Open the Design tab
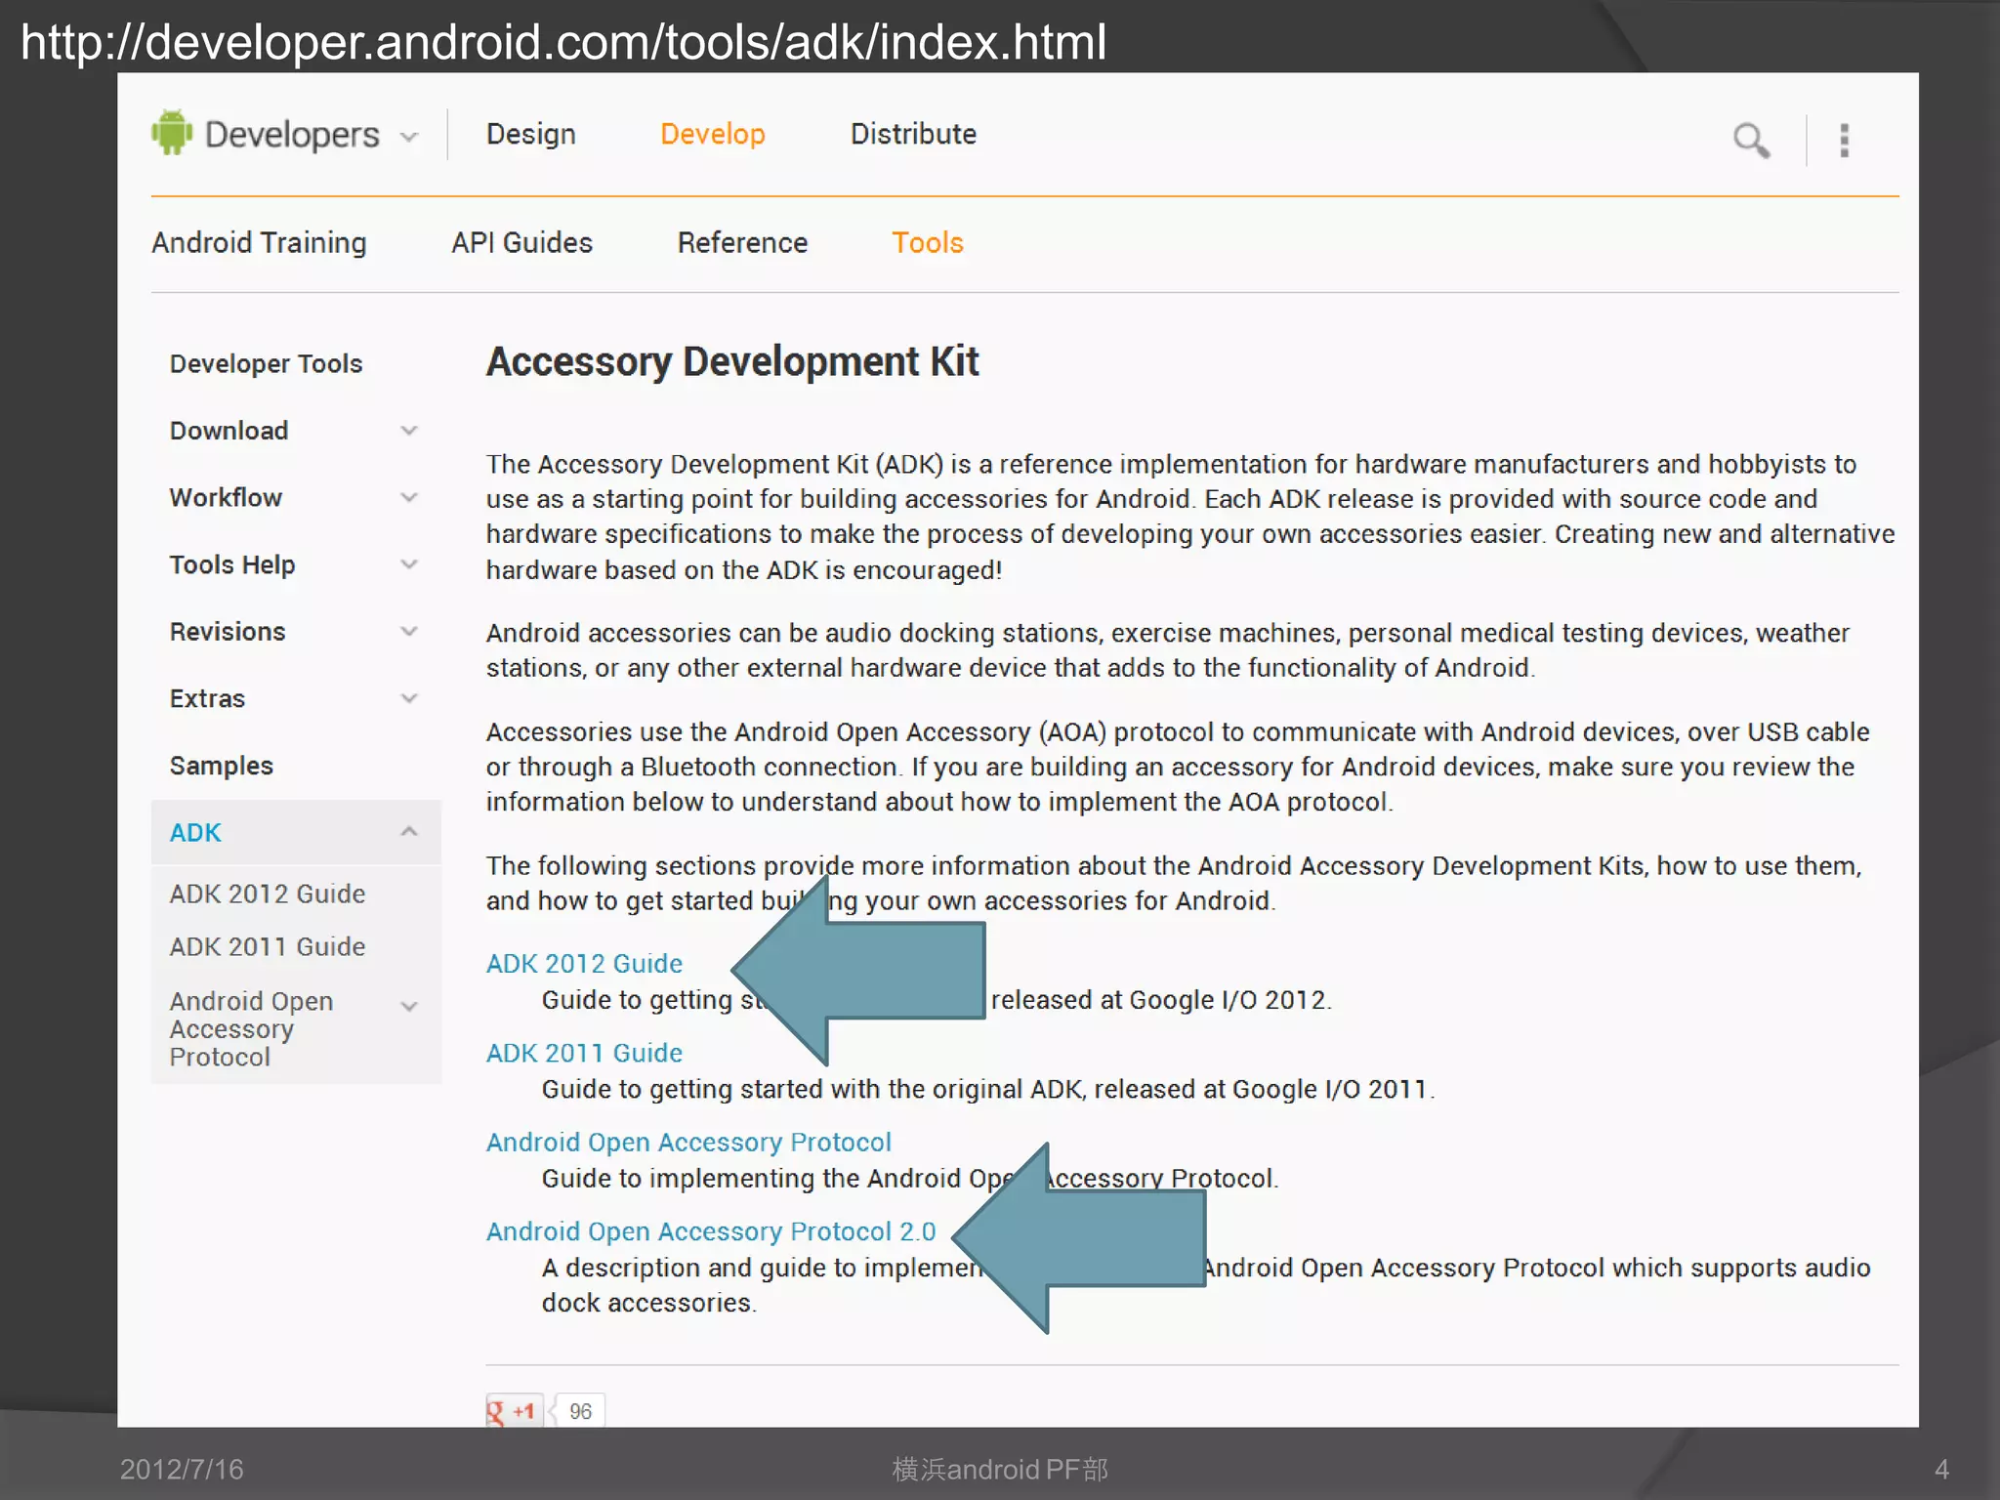 pyautogui.click(x=530, y=134)
